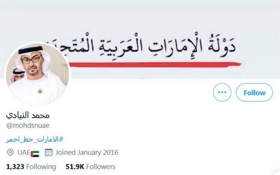The height and width of the screenshot is (175, 280).
Task: Click the calendar icon beside Joined date
Action: [x=49, y=153]
